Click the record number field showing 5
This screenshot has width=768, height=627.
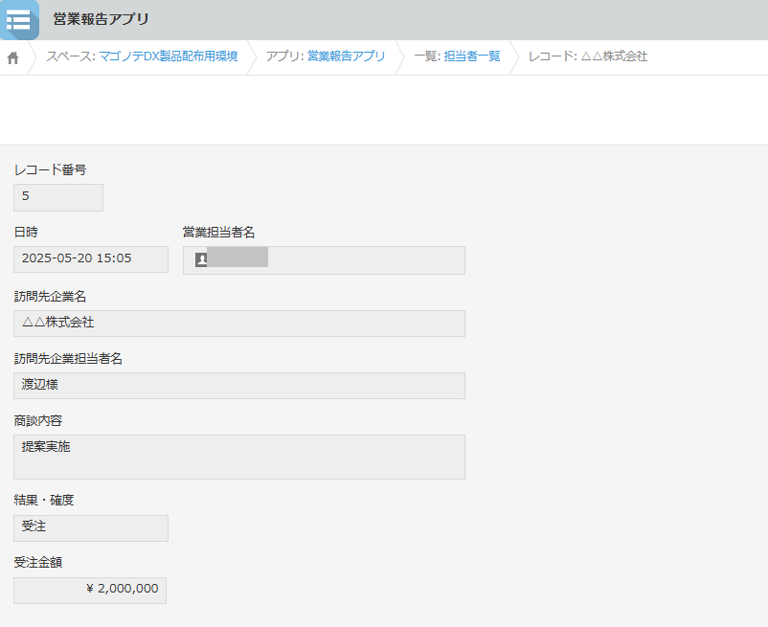[x=58, y=198]
